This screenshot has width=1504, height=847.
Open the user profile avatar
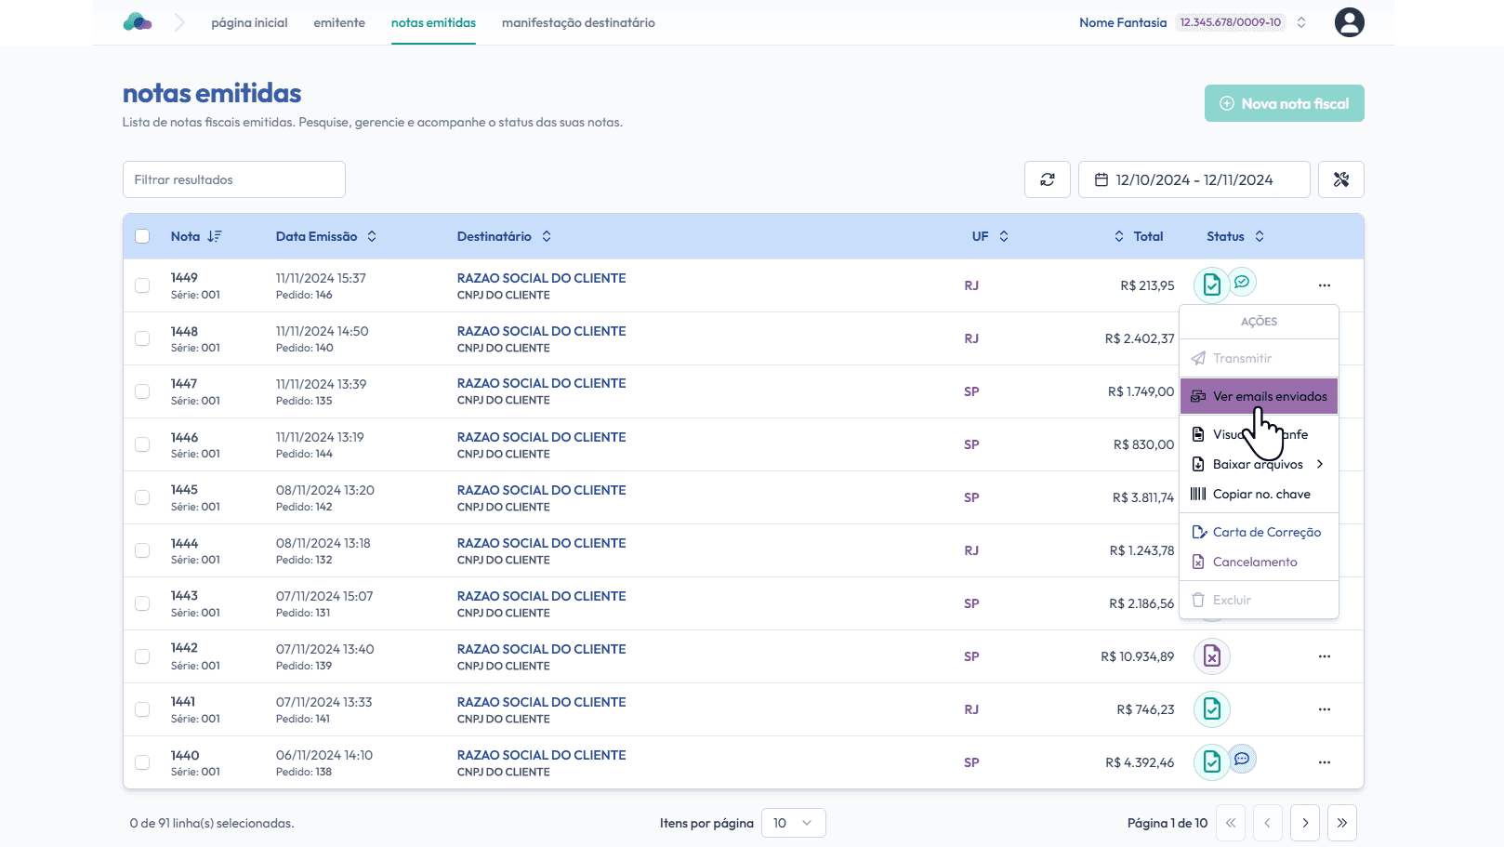(x=1349, y=22)
